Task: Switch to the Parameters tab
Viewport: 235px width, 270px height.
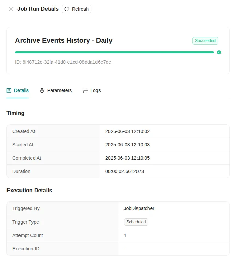Action: point(56,90)
